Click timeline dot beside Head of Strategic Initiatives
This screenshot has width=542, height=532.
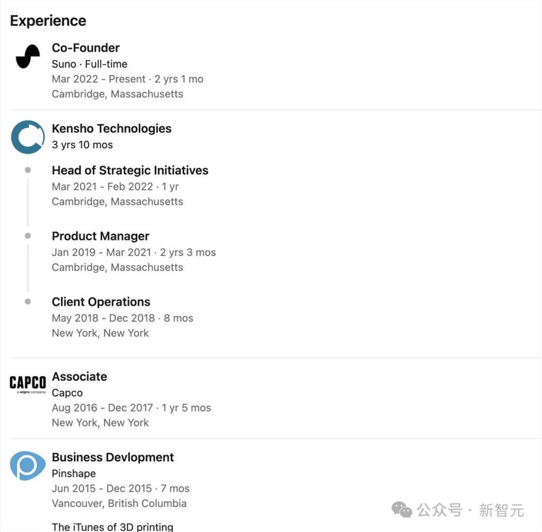click(x=28, y=170)
